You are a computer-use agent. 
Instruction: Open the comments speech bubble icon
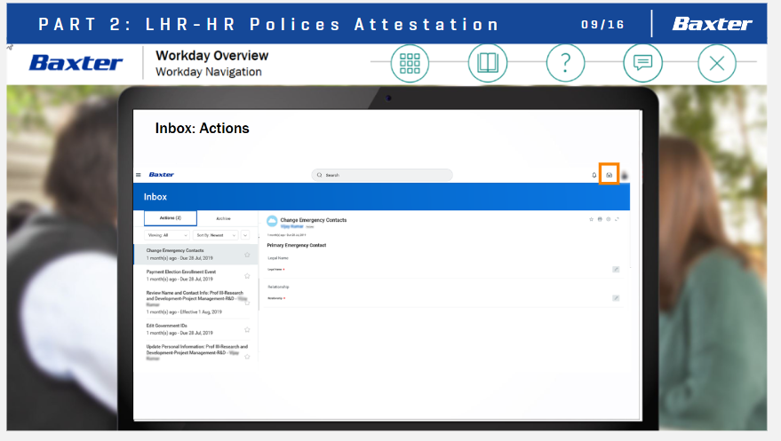tap(642, 63)
